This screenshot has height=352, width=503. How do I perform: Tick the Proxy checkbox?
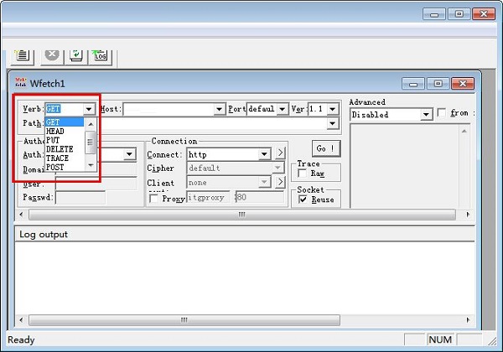click(154, 199)
